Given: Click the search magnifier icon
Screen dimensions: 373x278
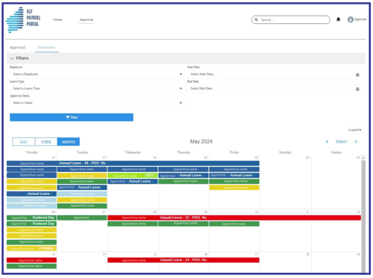Looking at the screenshot, I should click(x=256, y=19).
